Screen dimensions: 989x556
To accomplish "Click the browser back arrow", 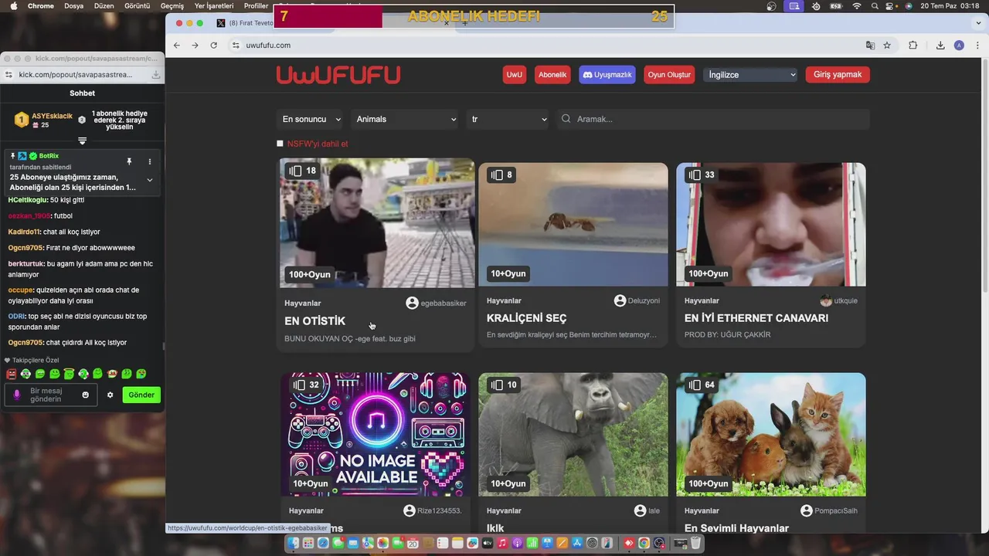I will coord(177,46).
